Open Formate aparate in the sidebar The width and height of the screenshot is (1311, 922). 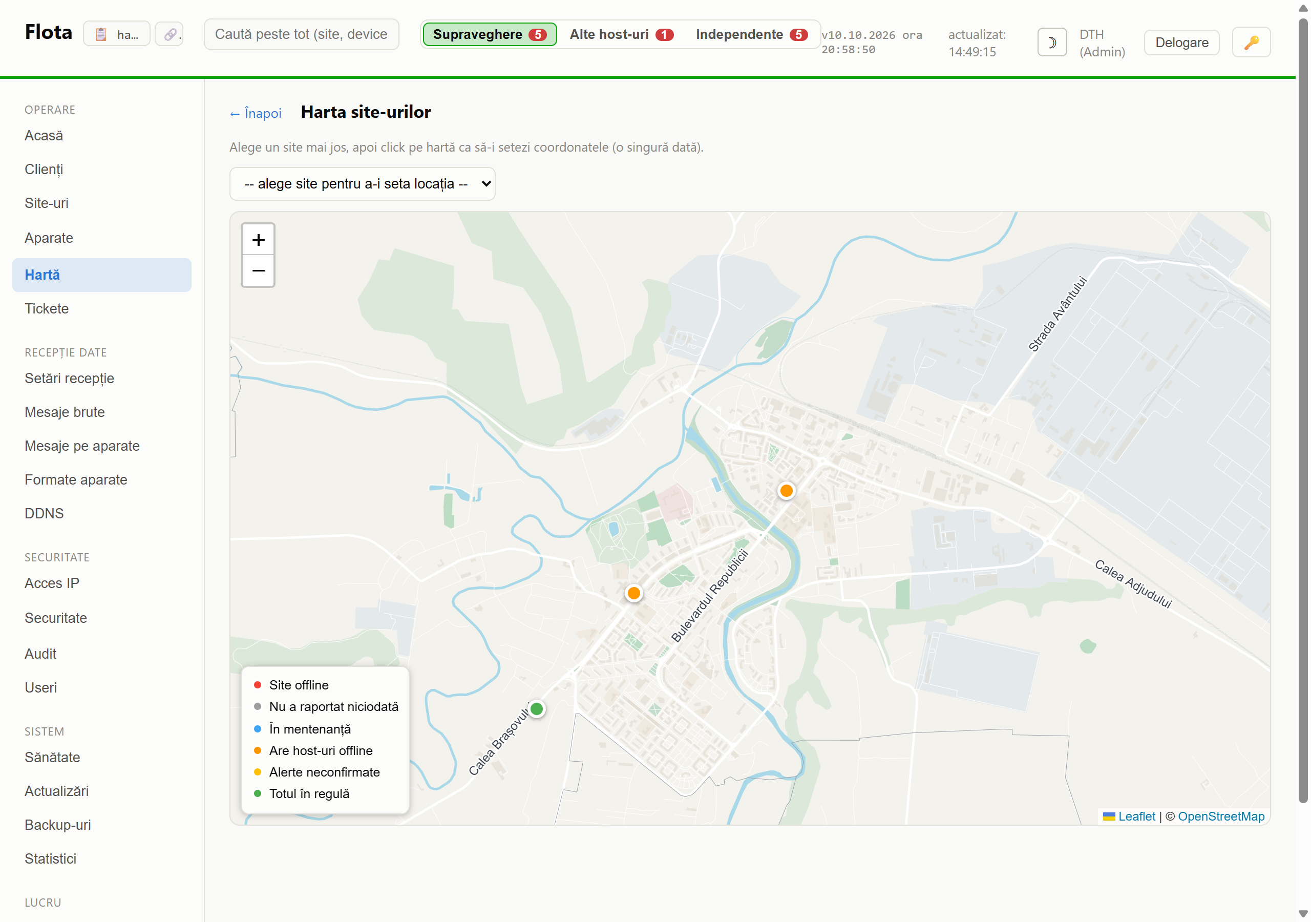(x=101, y=480)
